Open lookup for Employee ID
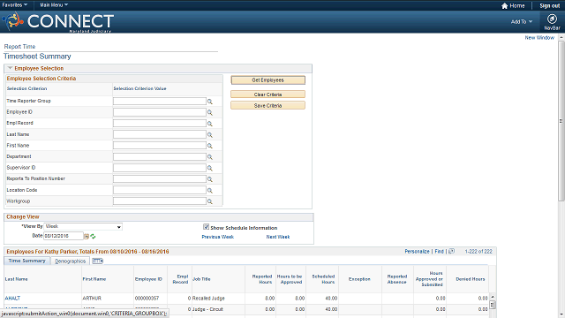The height and width of the screenshot is (318, 565). (210, 113)
